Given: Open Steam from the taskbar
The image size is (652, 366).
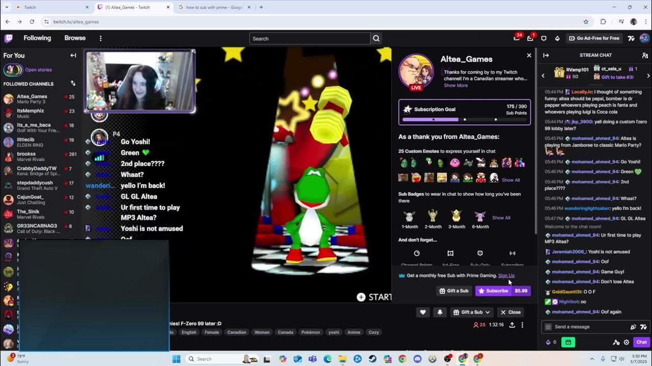Looking at the screenshot, I should [x=373, y=359].
